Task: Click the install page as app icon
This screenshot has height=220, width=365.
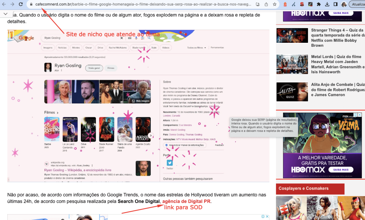Action: click(x=258, y=4)
